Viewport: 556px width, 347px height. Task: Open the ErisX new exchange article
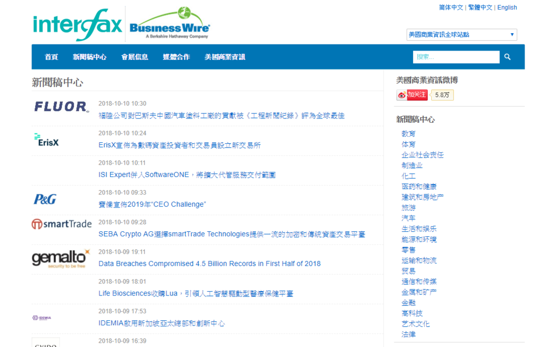pos(179,145)
